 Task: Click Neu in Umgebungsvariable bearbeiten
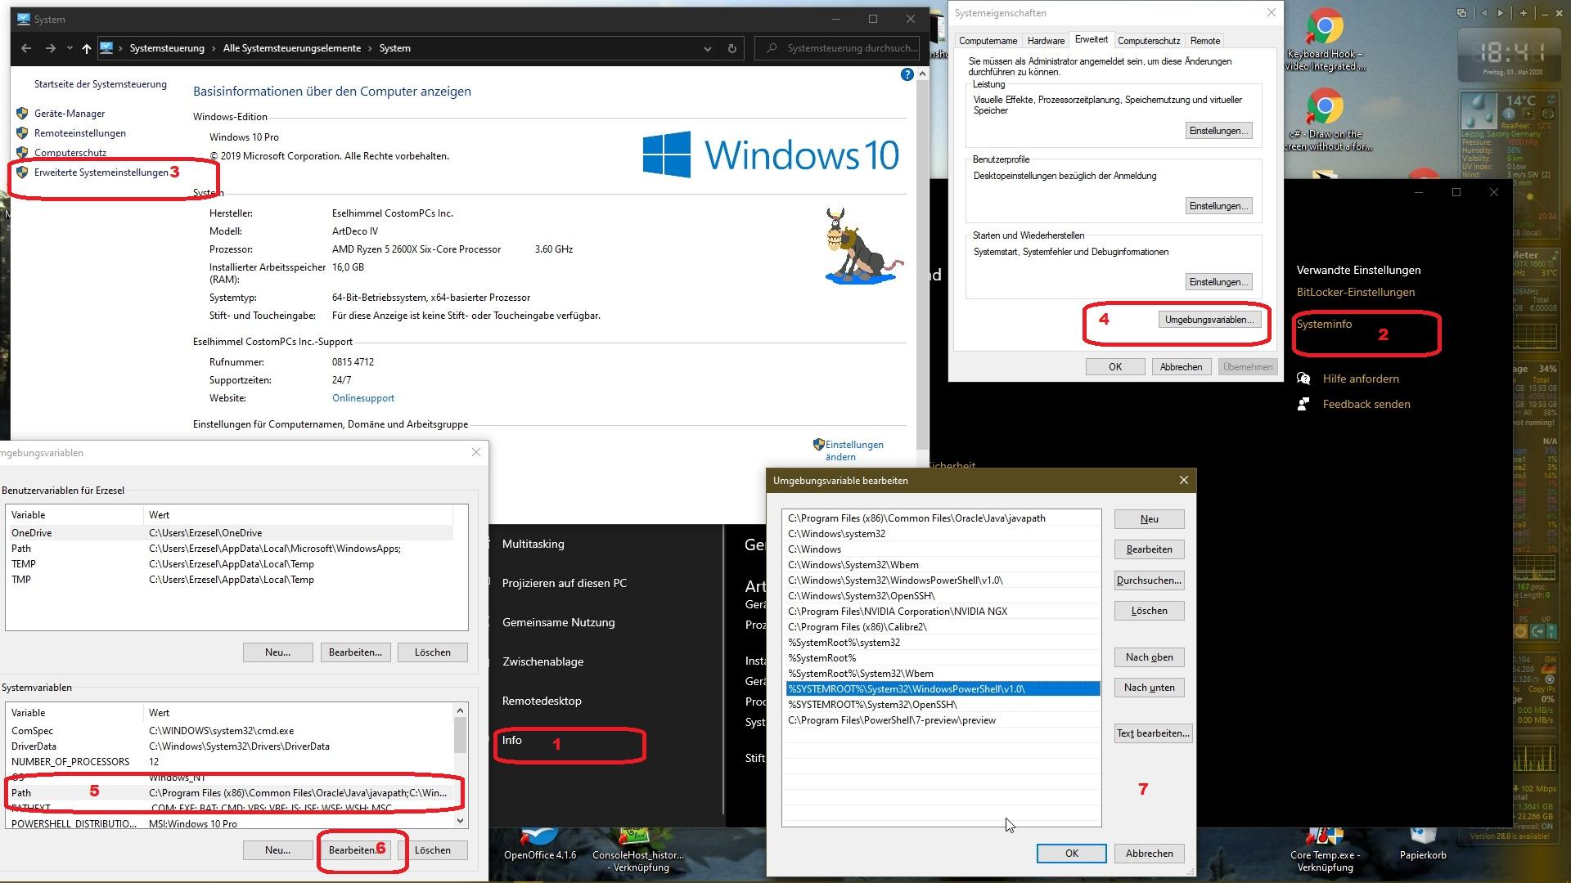[1149, 519]
